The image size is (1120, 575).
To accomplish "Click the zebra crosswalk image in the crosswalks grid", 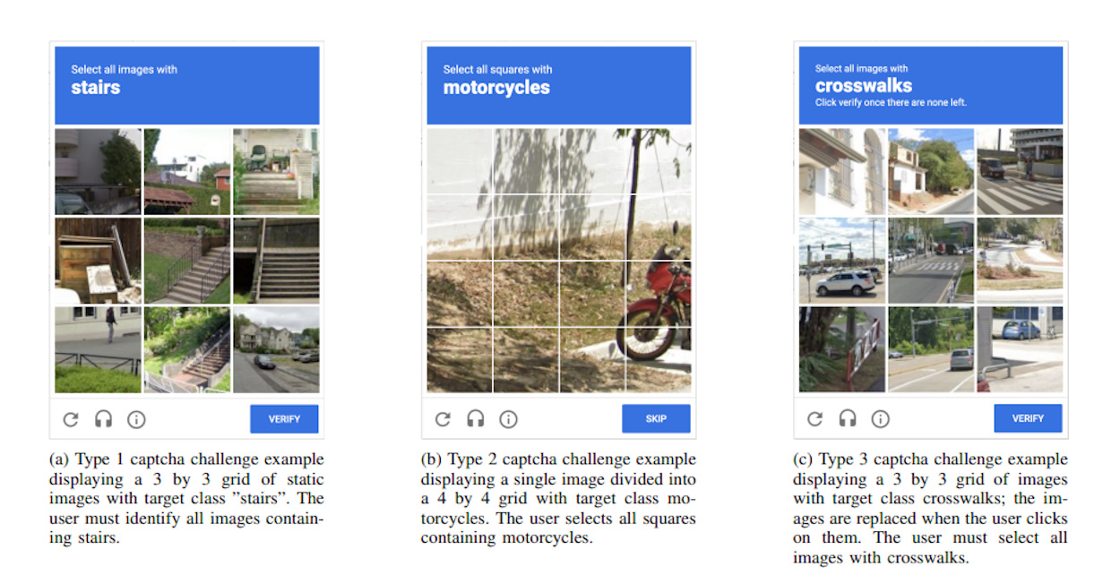I will [1021, 170].
